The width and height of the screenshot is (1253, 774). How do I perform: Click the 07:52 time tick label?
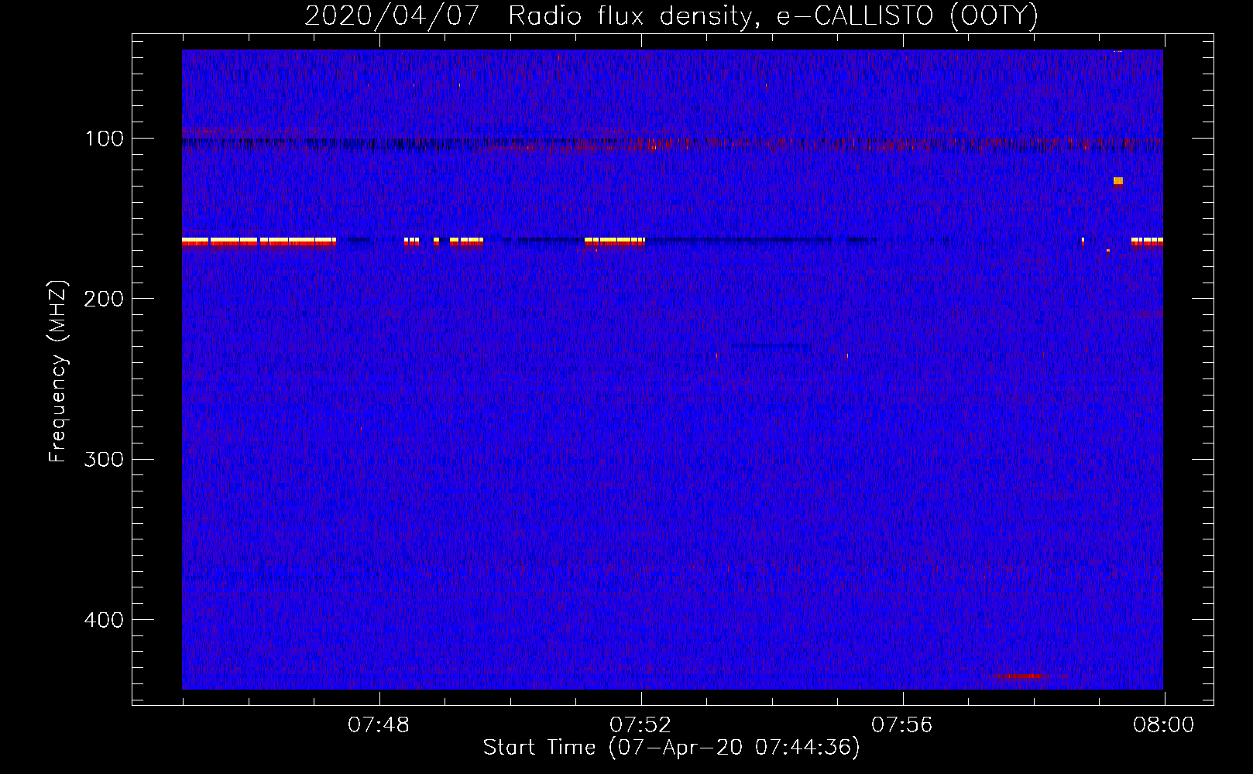pos(640,725)
